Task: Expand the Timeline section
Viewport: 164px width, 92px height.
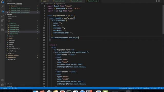Action: pos(9,86)
